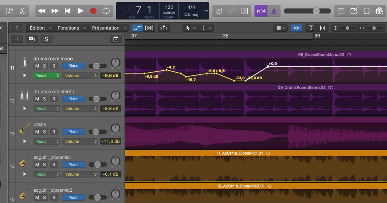The height and width of the screenshot is (203, 387).
Task: Open the crosshair command-click tool menu
Action: coord(206,28)
